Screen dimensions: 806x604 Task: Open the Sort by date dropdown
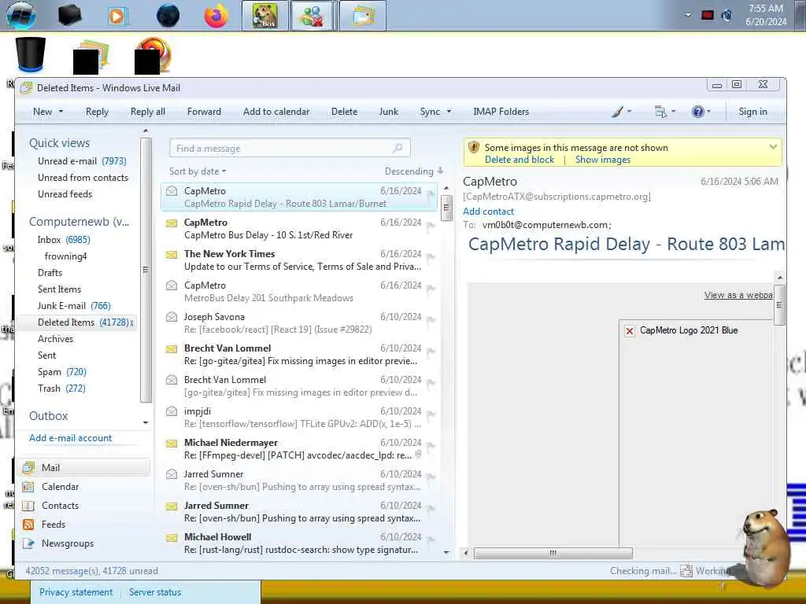tap(198, 171)
